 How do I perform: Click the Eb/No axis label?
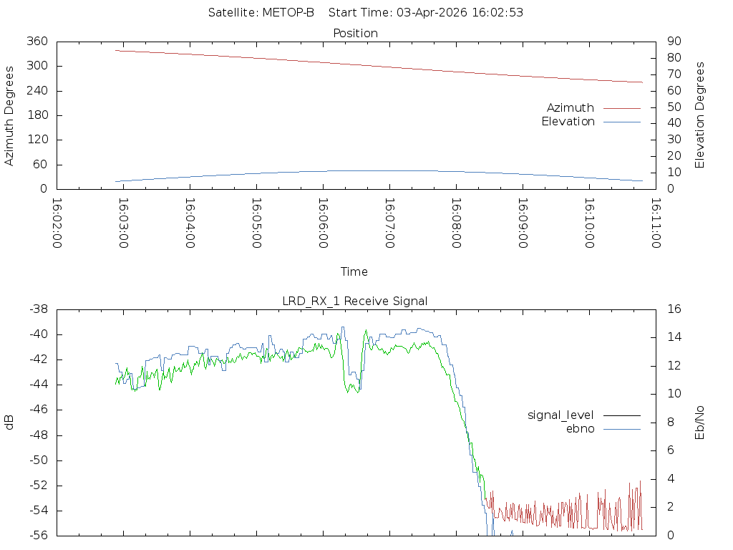coord(699,423)
